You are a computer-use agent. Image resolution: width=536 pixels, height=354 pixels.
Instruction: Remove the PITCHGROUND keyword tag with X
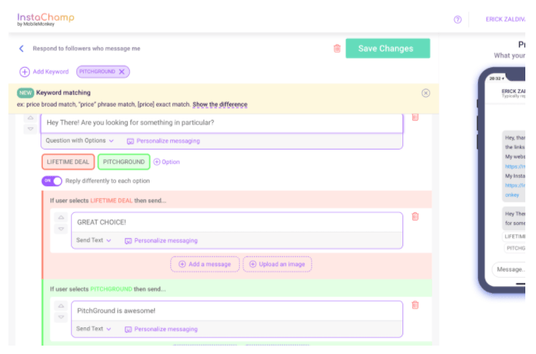[x=121, y=72]
